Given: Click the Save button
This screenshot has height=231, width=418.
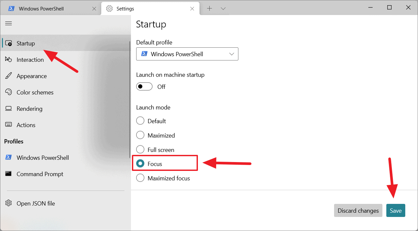Looking at the screenshot, I should [395, 210].
